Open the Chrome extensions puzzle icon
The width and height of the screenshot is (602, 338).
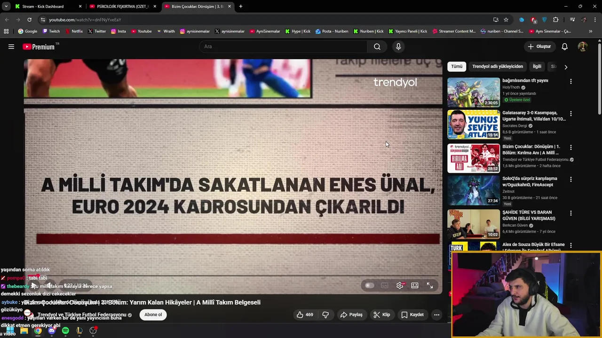[556, 20]
